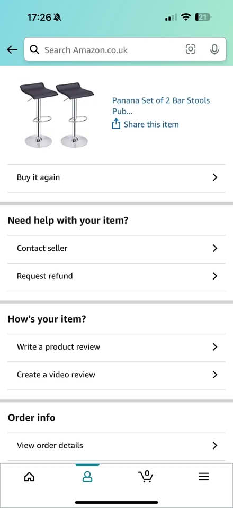233x508 pixels.
Task: Expand Contact seller chevron
Action: [x=215, y=248]
